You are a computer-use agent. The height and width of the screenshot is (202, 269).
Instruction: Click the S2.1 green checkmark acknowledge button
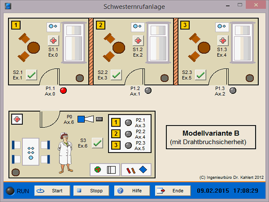[x=32, y=75]
